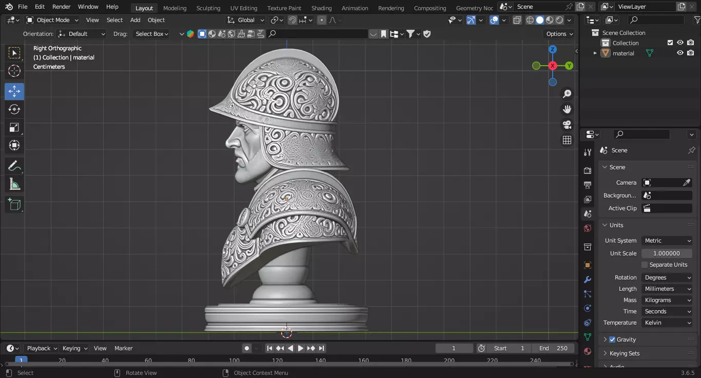Screen dimensions: 701x378
Task: Open Unit System Metric dropdown
Action: click(x=667, y=241)
